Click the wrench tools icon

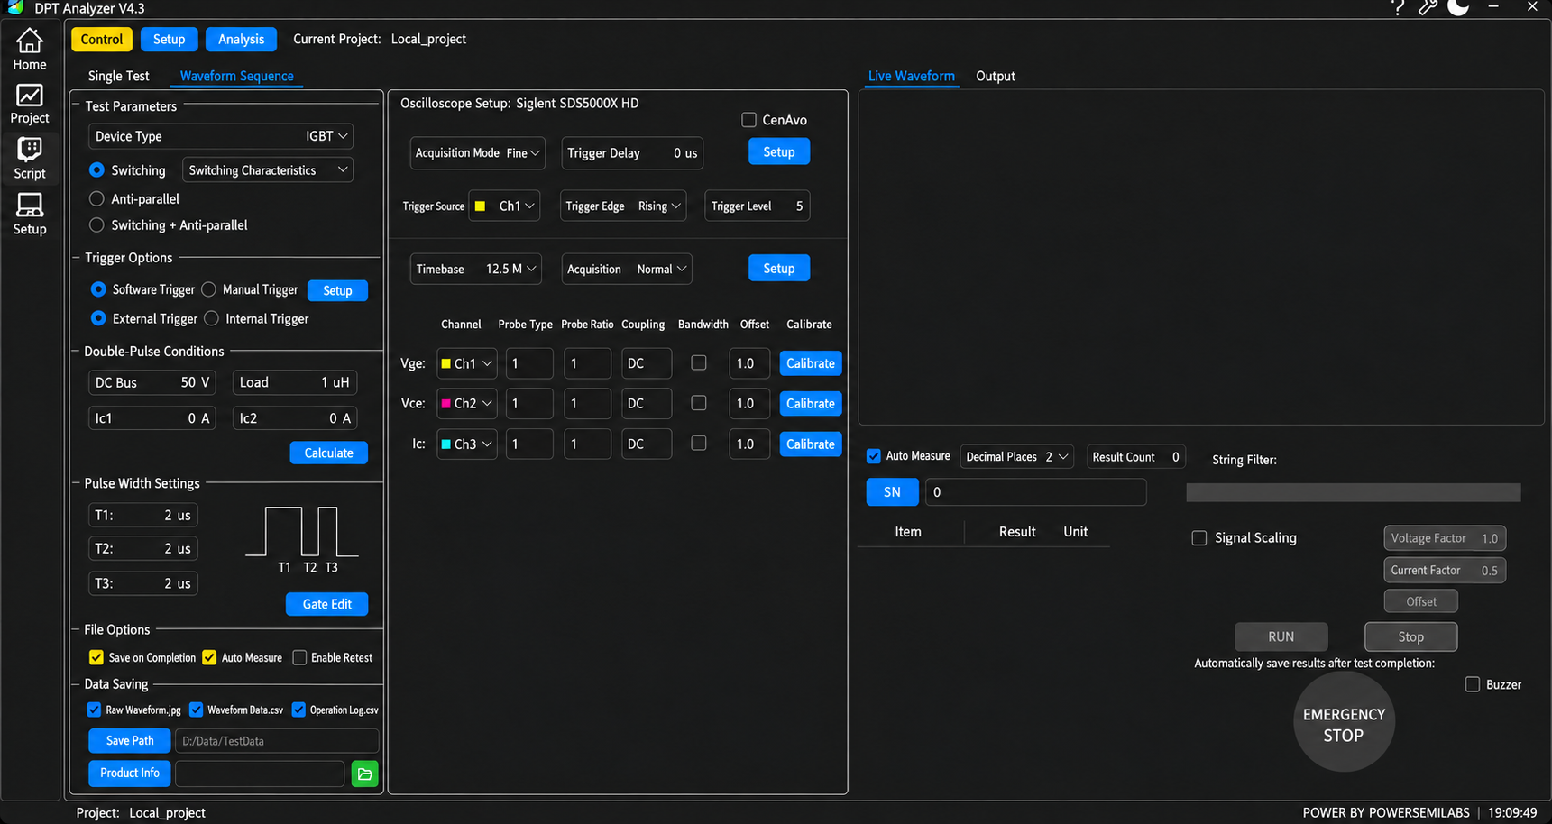[1428, 8]
